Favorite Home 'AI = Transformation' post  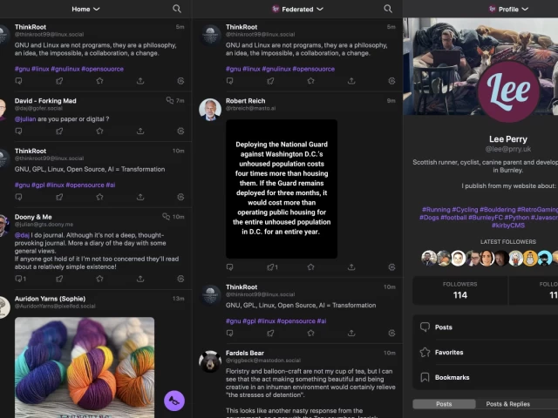[x=99, y=197]
